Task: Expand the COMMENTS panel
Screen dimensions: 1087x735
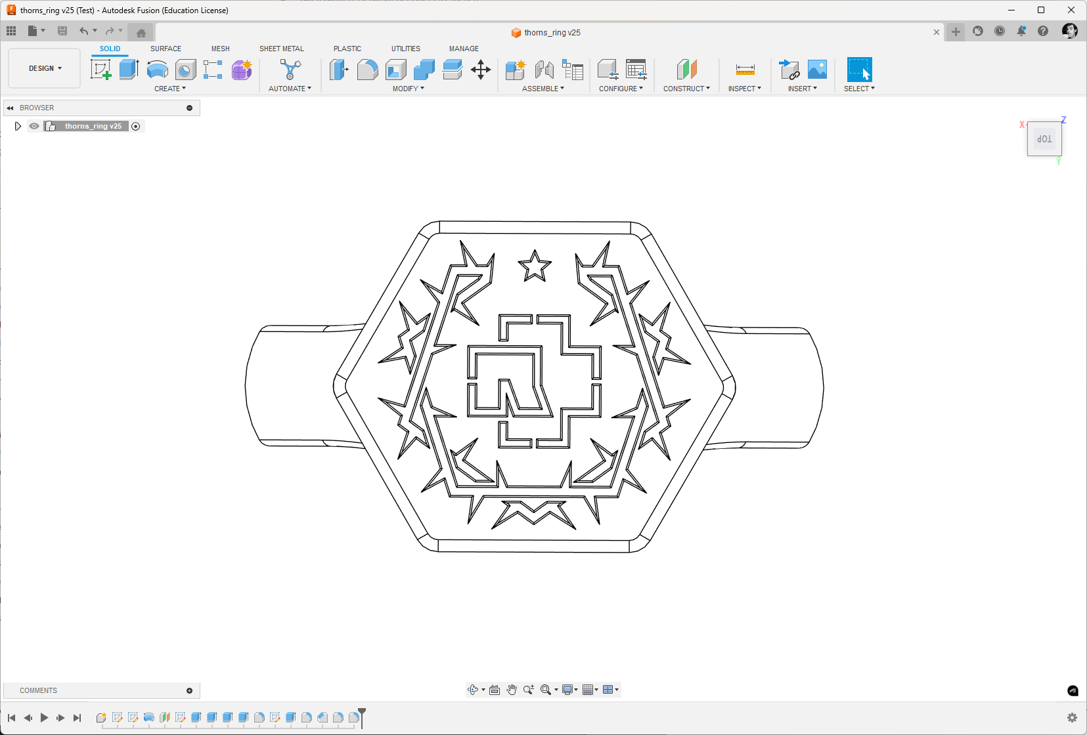Action: (x=190, y=690)
